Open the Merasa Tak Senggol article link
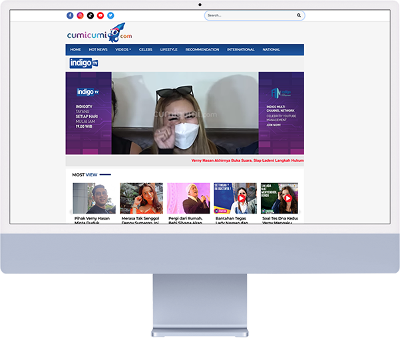The height and width of the screenshot is (338, 400). click(x=140, y=220)
